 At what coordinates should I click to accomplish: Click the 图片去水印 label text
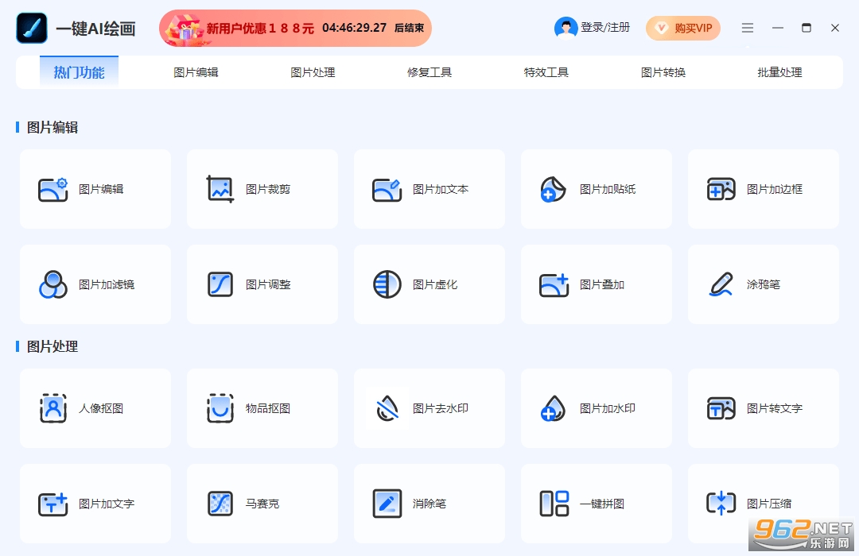coord(441,408)
